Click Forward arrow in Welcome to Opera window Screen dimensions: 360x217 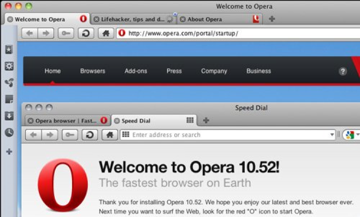46,33
